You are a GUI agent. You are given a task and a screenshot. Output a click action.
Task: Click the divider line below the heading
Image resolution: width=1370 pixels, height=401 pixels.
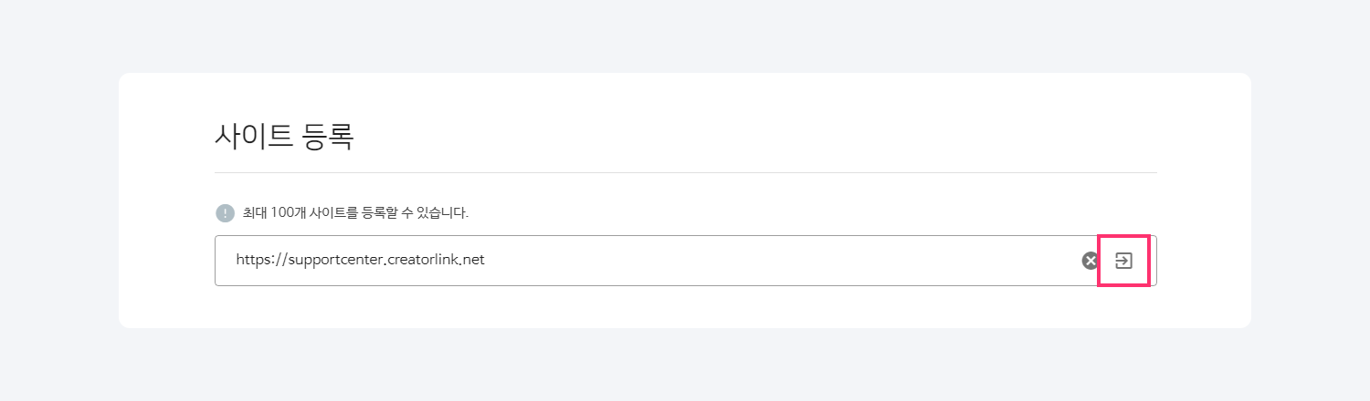(685, 172)
